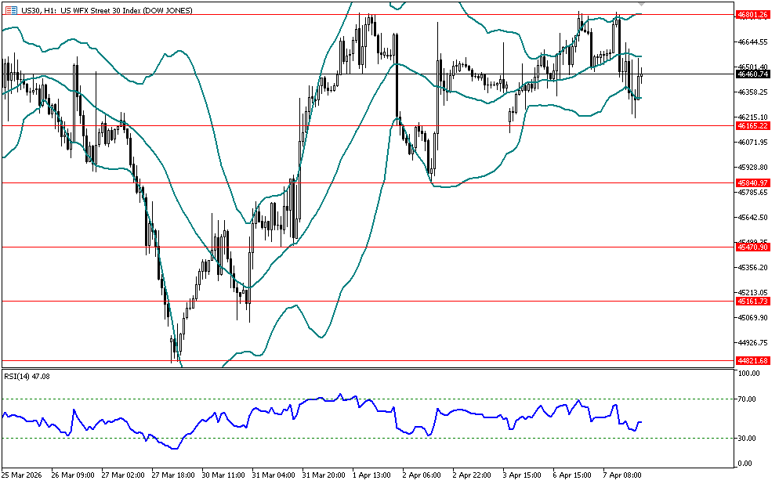Click the RSI(14) indicator label

27,376
